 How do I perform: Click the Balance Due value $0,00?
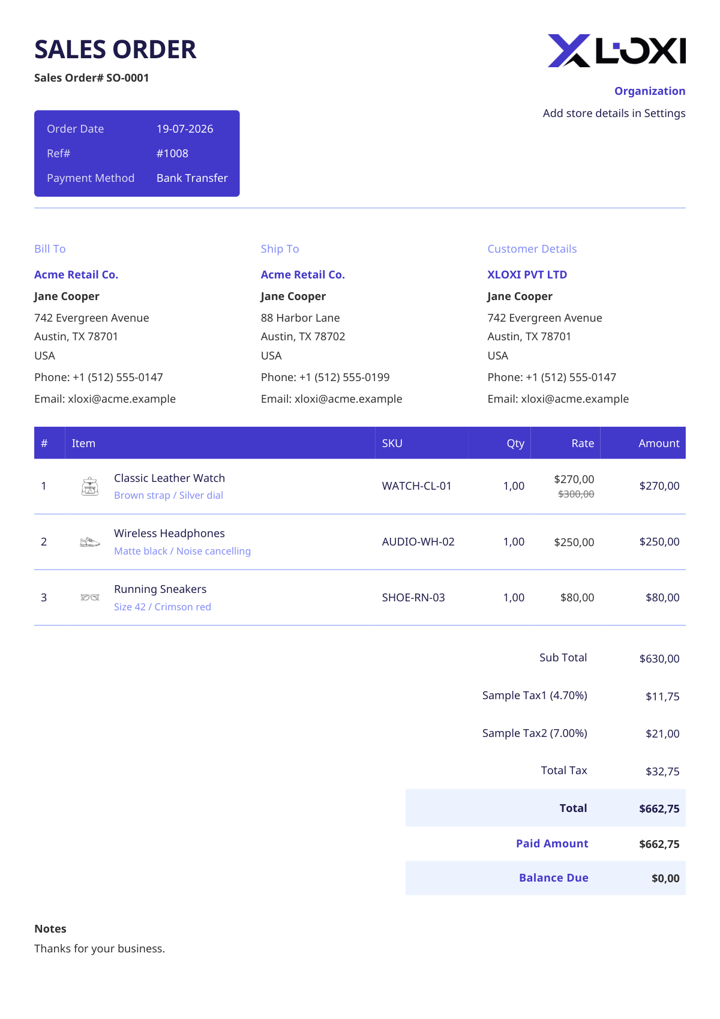tap(665, 878)
